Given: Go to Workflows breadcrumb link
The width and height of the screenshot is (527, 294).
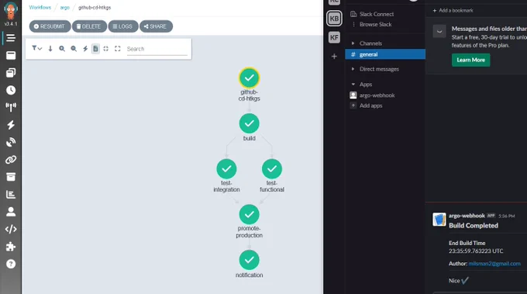Looking at the screenshot, I should tap(40, 8).
